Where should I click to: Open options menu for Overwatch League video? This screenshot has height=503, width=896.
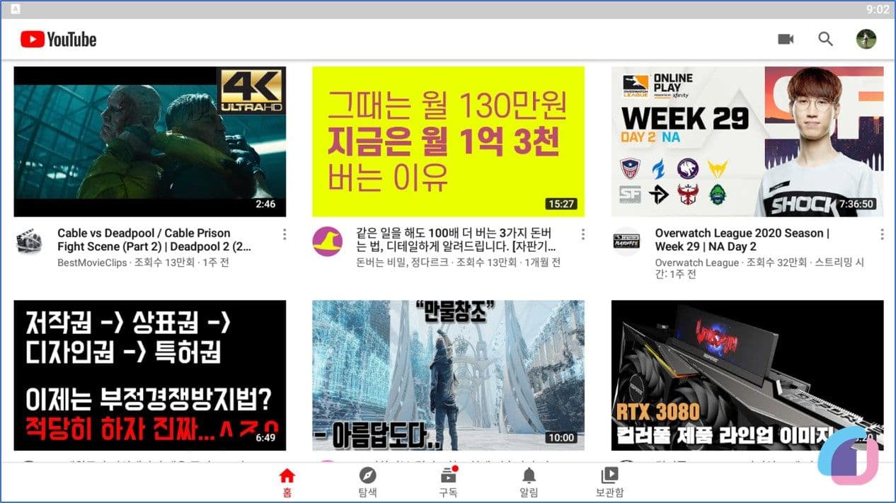[882, 234]
